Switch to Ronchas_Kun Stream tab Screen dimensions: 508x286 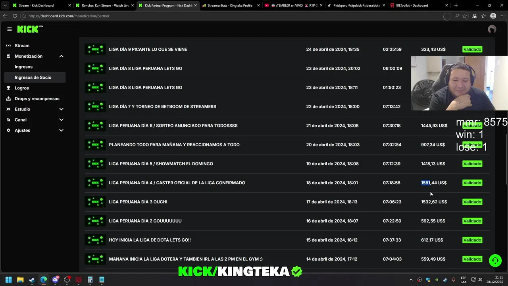coord(105,6)
